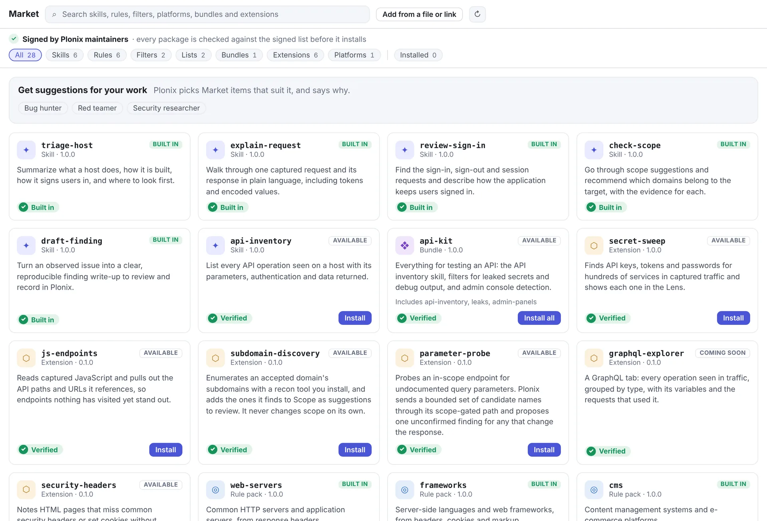Click the magnifier icon in search bar
Viewport: 767px width, 521px height.
click(54, 15)
